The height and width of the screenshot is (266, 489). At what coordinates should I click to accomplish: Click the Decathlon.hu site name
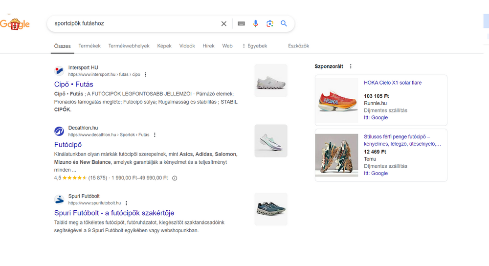pos(83,128)
